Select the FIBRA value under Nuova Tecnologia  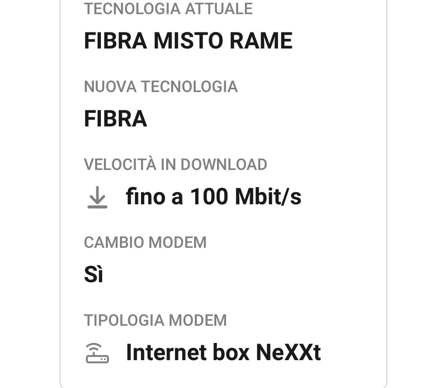click(115, 119)
